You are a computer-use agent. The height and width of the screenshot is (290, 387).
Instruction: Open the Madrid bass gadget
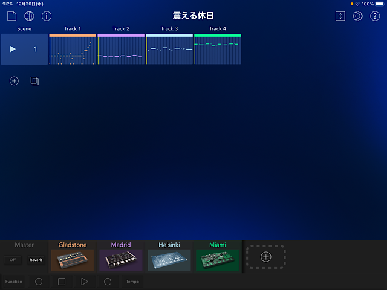pyautogui.click(x=121, y=260)
